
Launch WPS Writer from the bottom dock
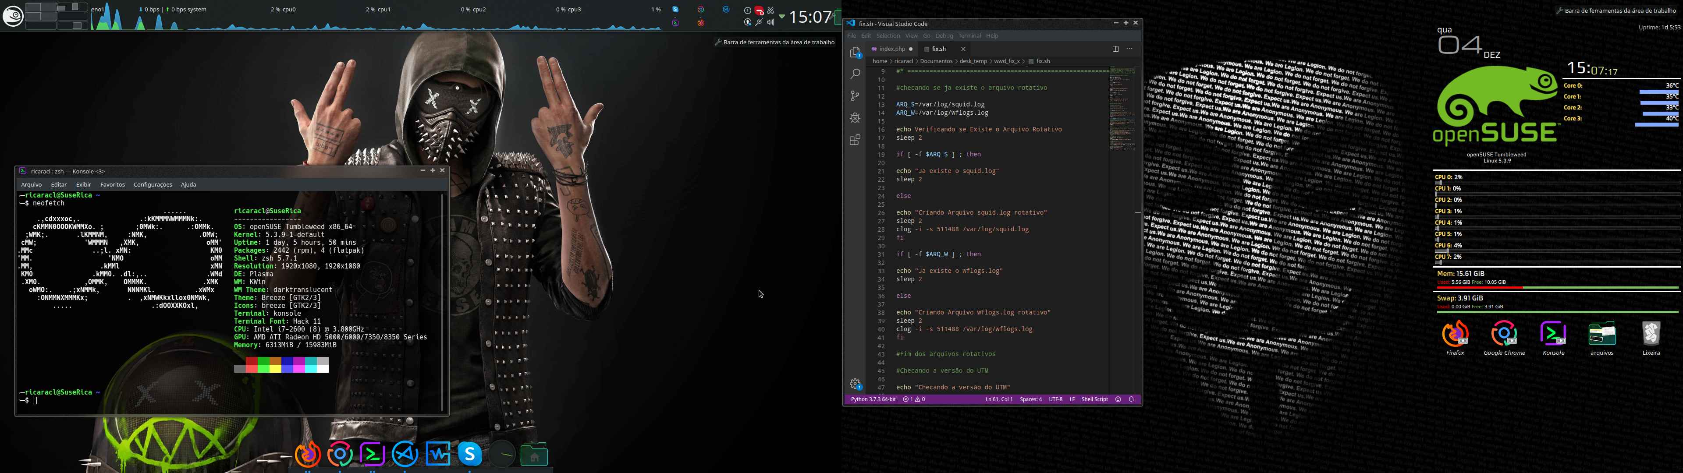click(x=438, y=454)
